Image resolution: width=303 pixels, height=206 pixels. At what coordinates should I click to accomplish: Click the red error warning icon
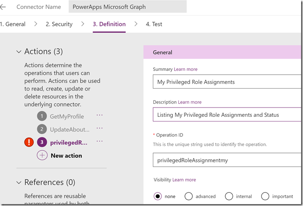tap(29, 142)
